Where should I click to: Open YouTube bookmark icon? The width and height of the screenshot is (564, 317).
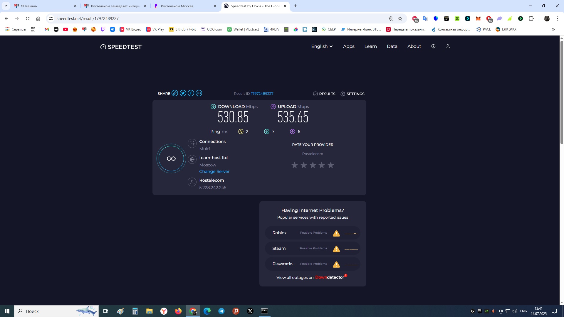[66, 29]
